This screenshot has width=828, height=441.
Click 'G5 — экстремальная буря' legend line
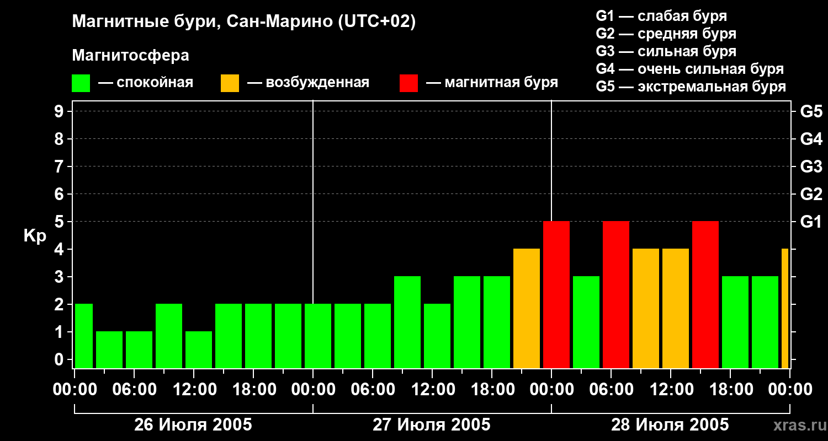691,87
